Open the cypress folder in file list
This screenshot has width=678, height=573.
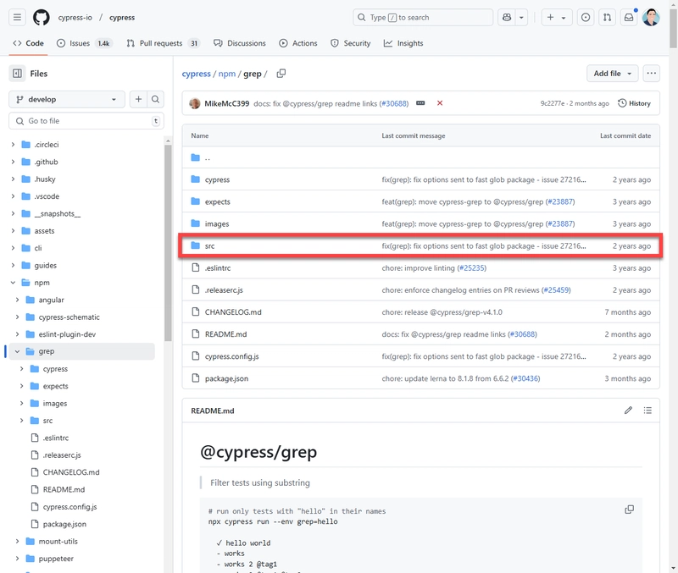[217, 179]
